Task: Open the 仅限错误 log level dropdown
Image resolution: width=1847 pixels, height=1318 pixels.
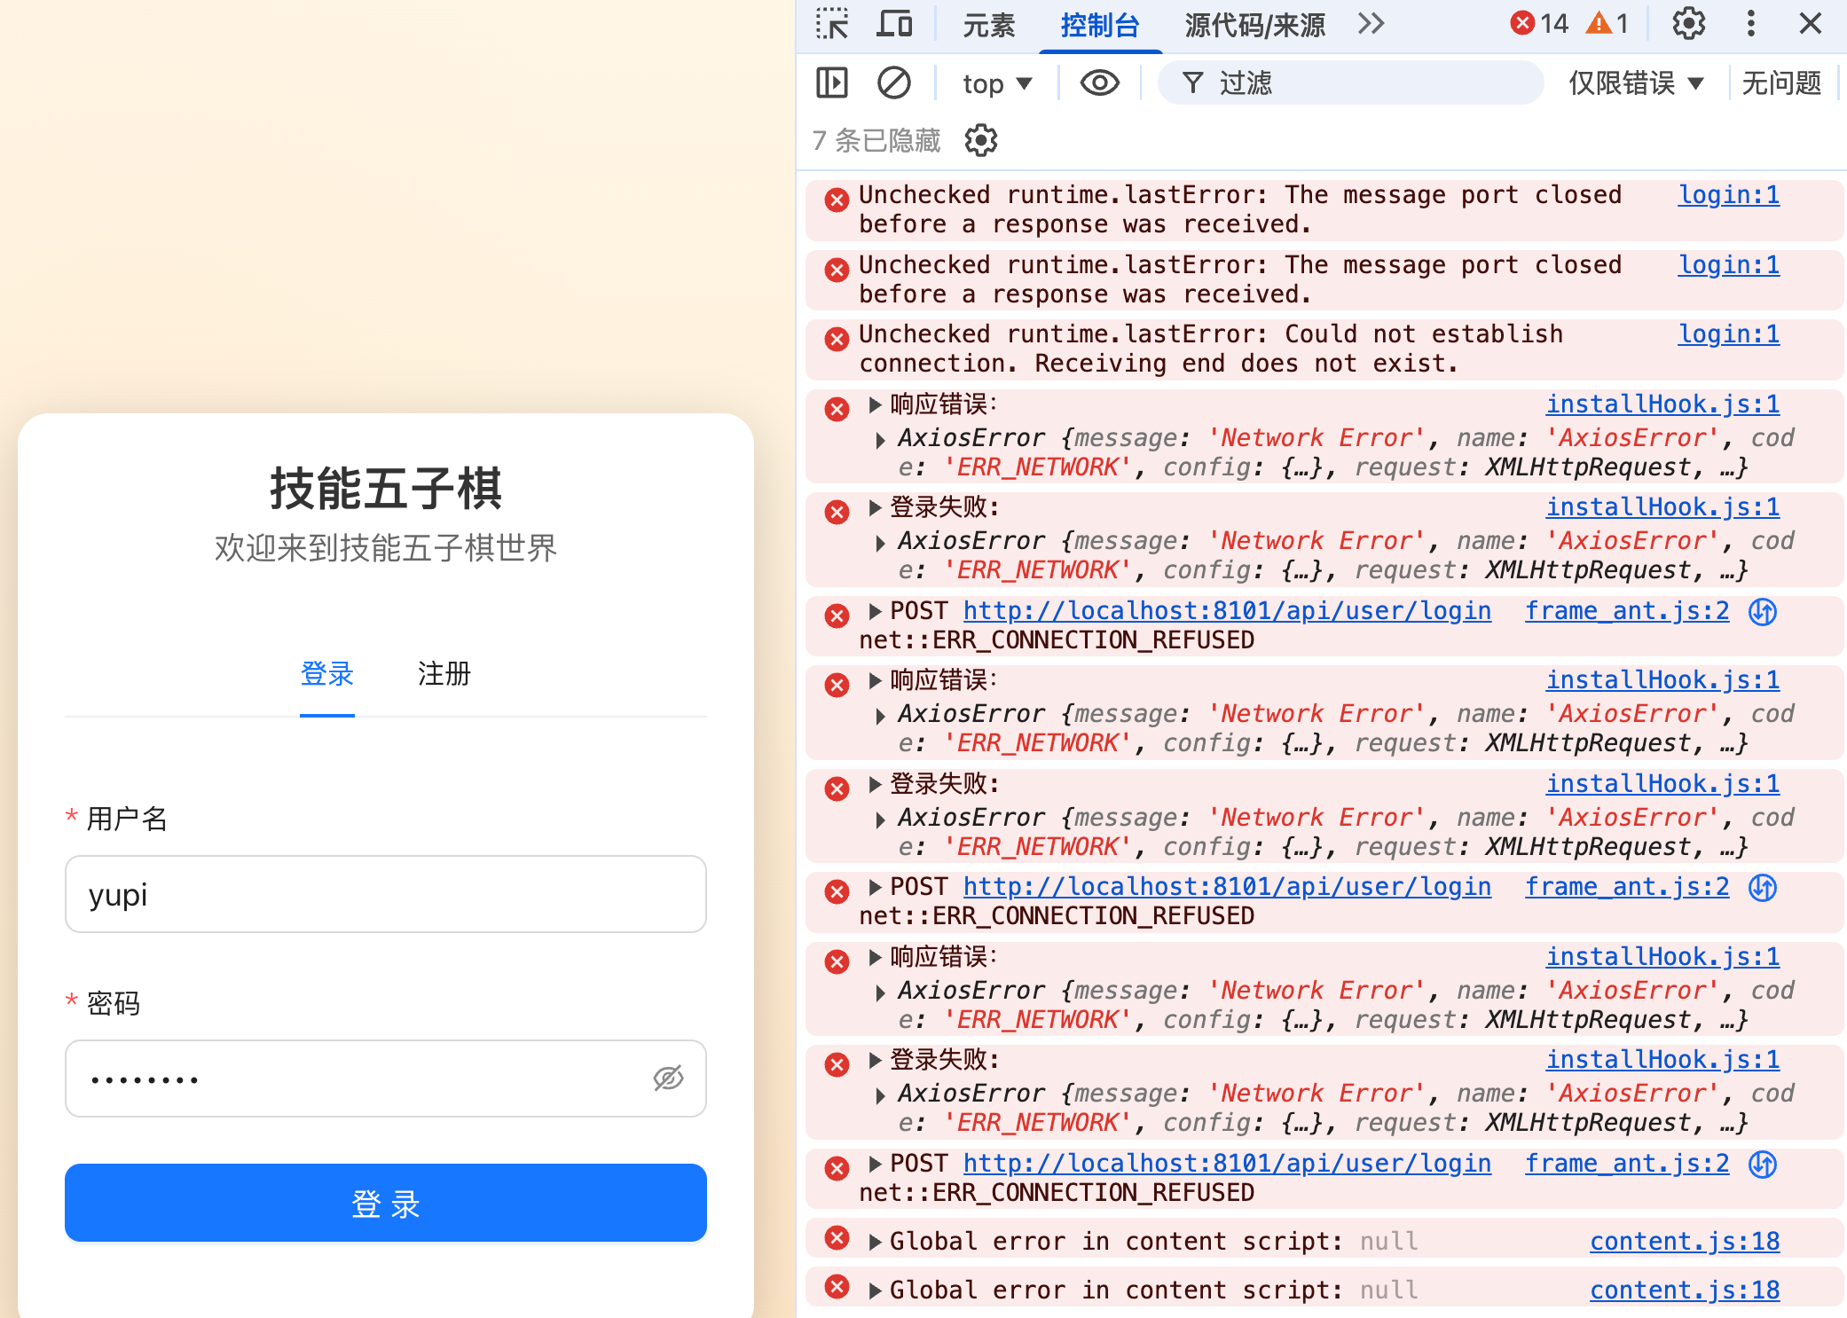Action: click(x=1636, y=83)
